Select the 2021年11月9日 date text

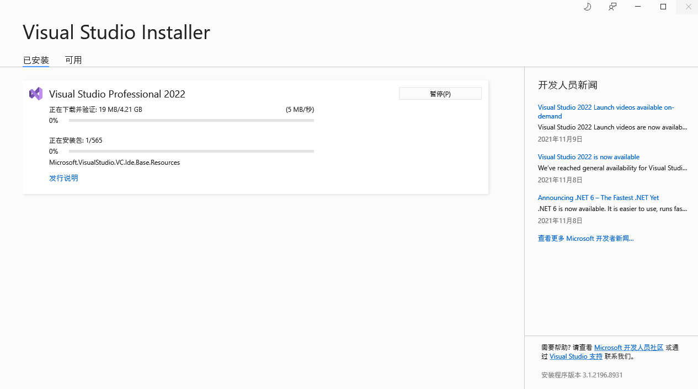click(560, 139)
